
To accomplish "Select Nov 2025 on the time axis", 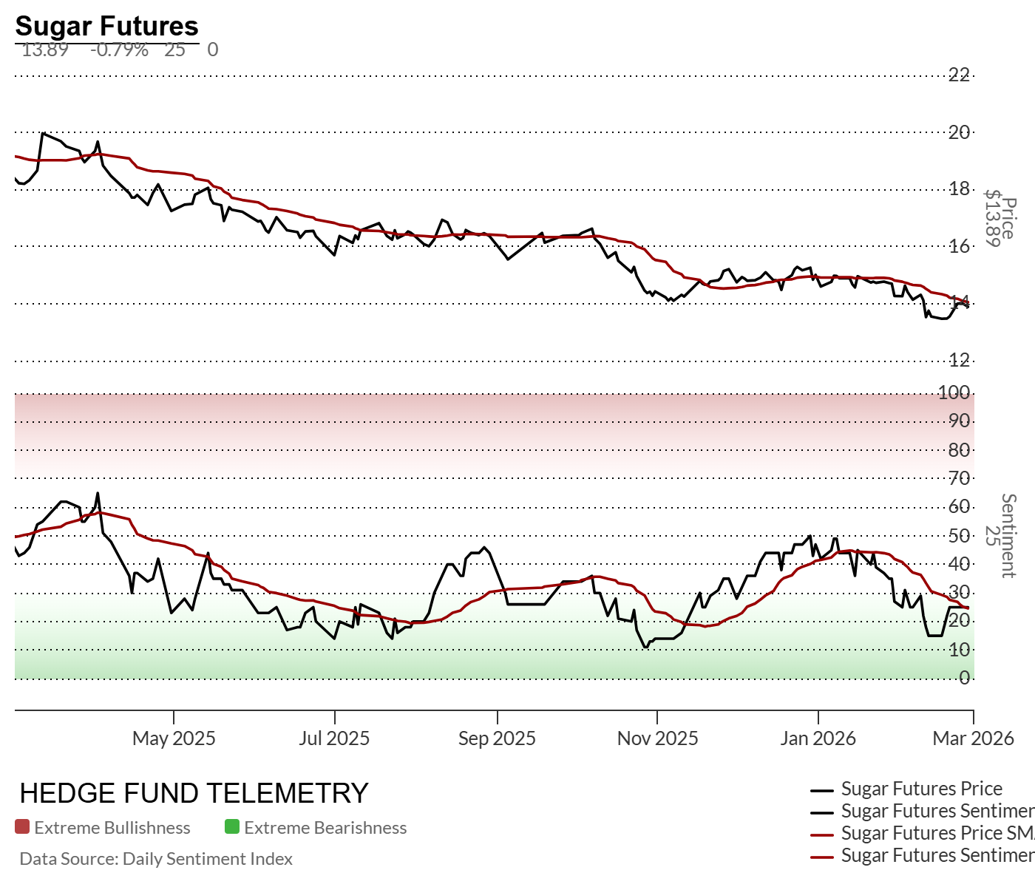I will point(657,738).
